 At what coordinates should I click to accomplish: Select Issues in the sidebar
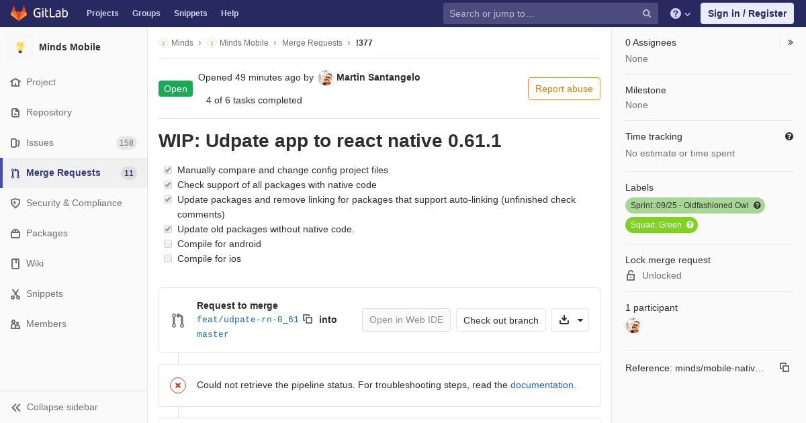(x=40, y=142)
